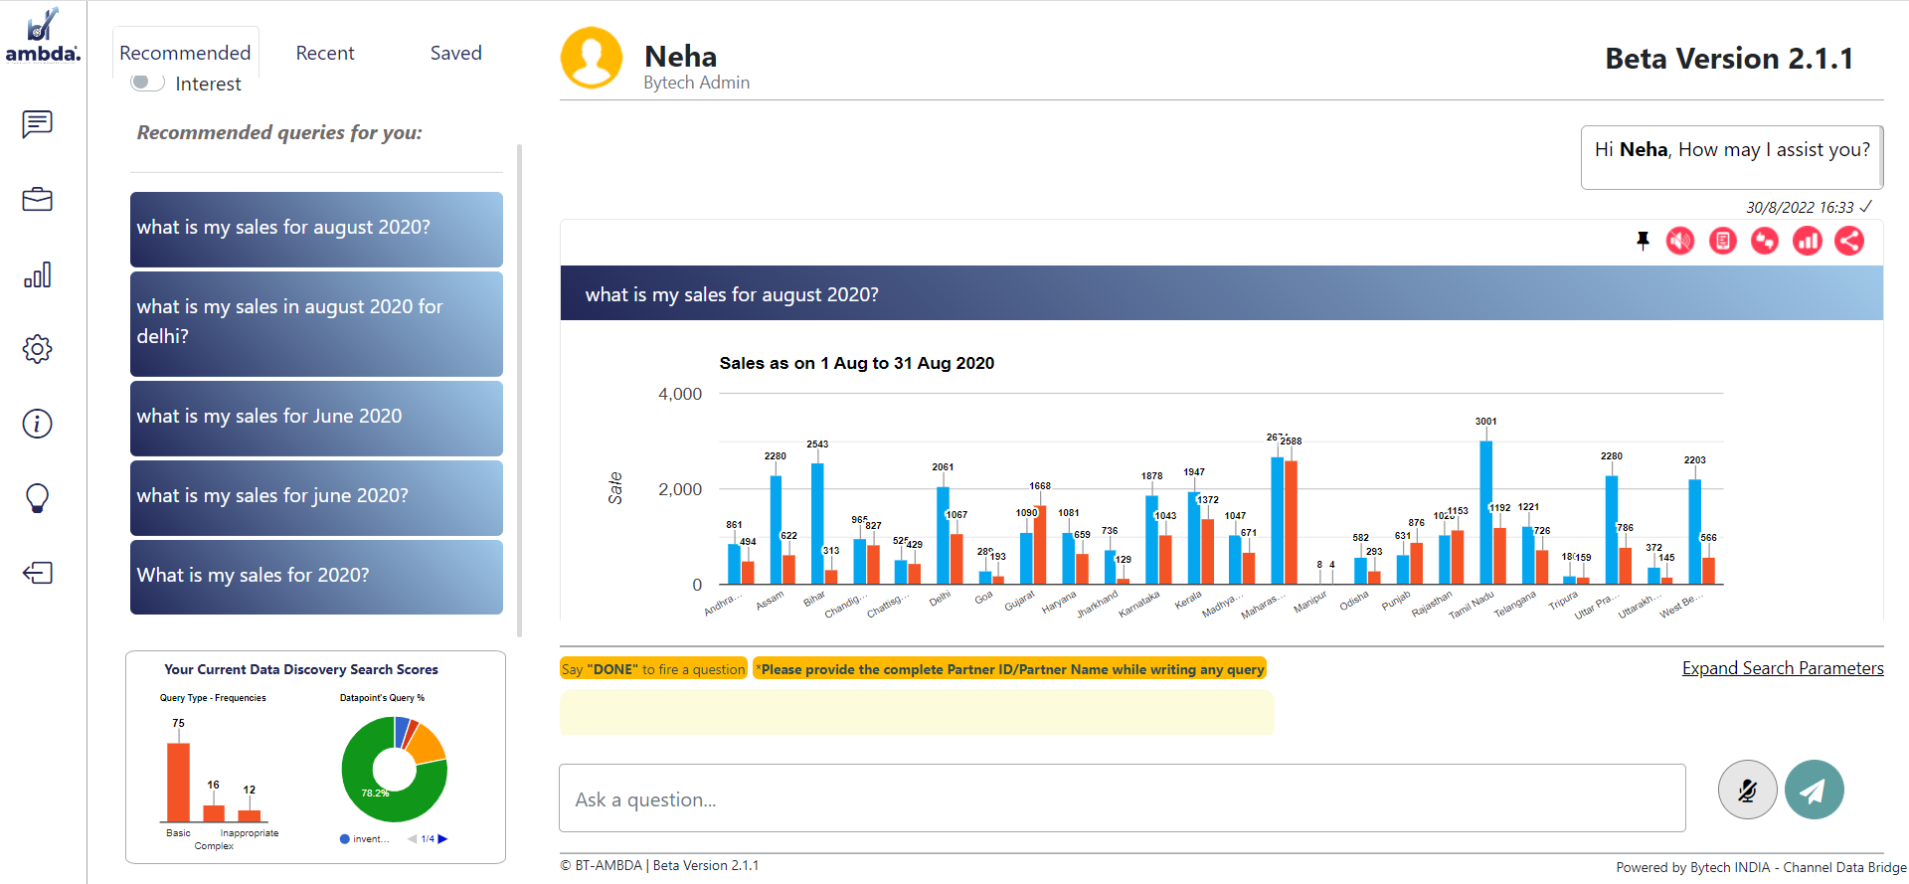
Task: Open the tablet document view icon
Action: (x=1723, y=241)
